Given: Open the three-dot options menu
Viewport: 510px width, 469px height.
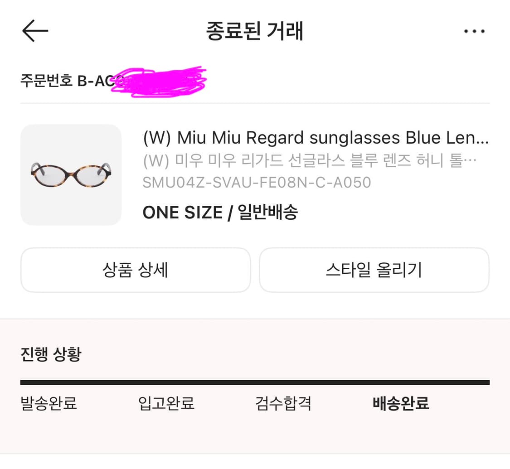Looking at the screenshot, I should [x=475, y=31].
